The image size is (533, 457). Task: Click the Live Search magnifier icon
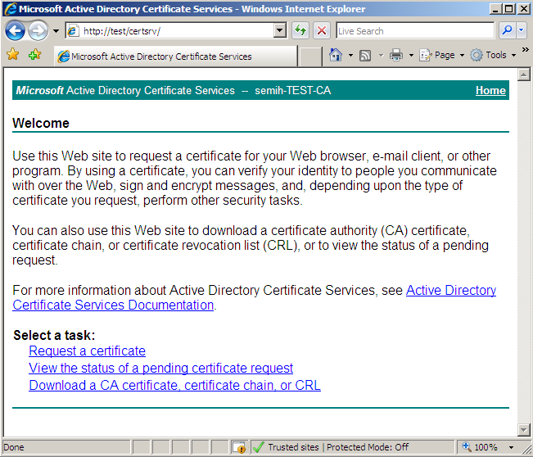click(x=507, y=31)
